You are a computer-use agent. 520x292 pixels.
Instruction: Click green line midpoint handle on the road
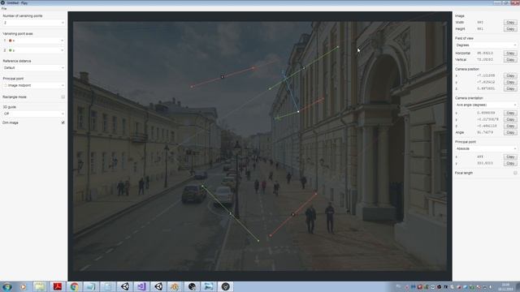point(231,213)
